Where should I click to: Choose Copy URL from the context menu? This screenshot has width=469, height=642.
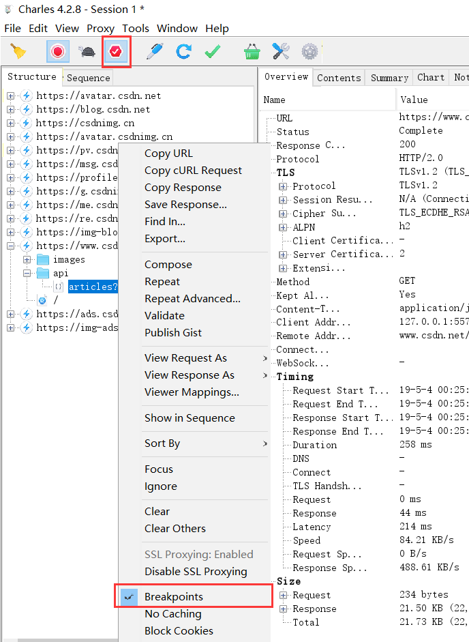(x=168, y=154)
